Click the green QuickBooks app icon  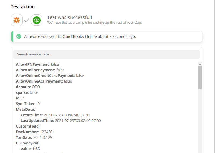point(37,20)
